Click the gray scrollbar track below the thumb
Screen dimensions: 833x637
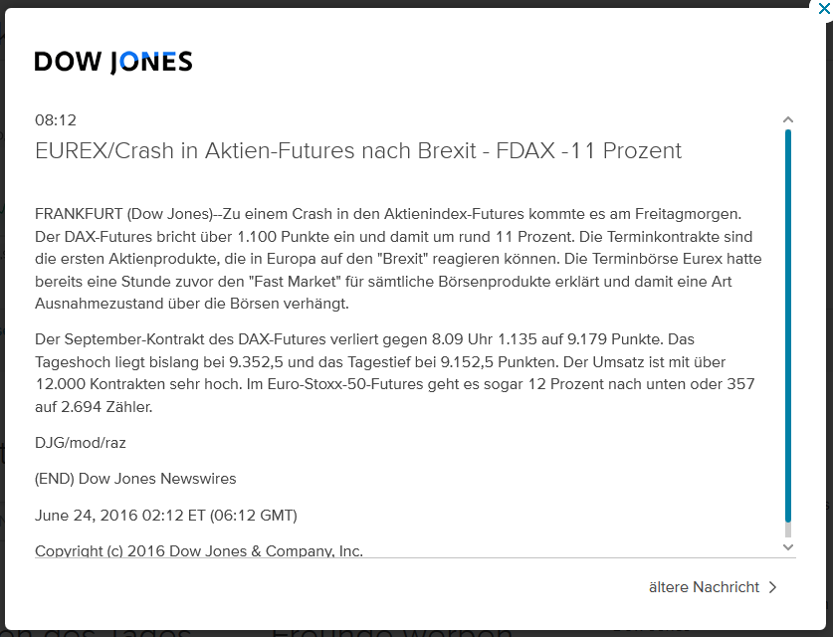[788, 531]
